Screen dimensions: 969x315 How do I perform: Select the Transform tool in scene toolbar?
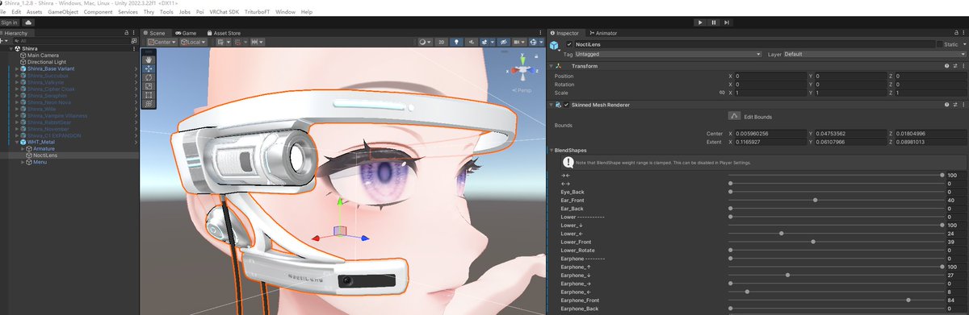pyautogui.click(x=148, y=104)
